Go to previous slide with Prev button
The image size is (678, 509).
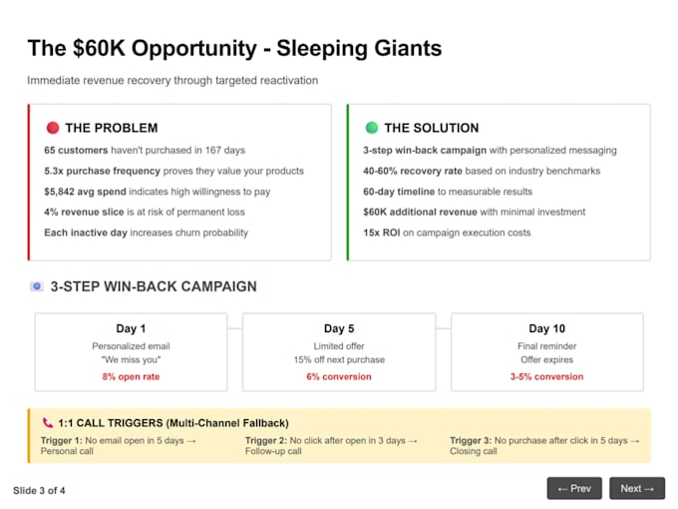(x=574, y=488)
